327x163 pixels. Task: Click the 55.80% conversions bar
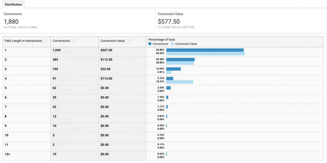[205, 50]
